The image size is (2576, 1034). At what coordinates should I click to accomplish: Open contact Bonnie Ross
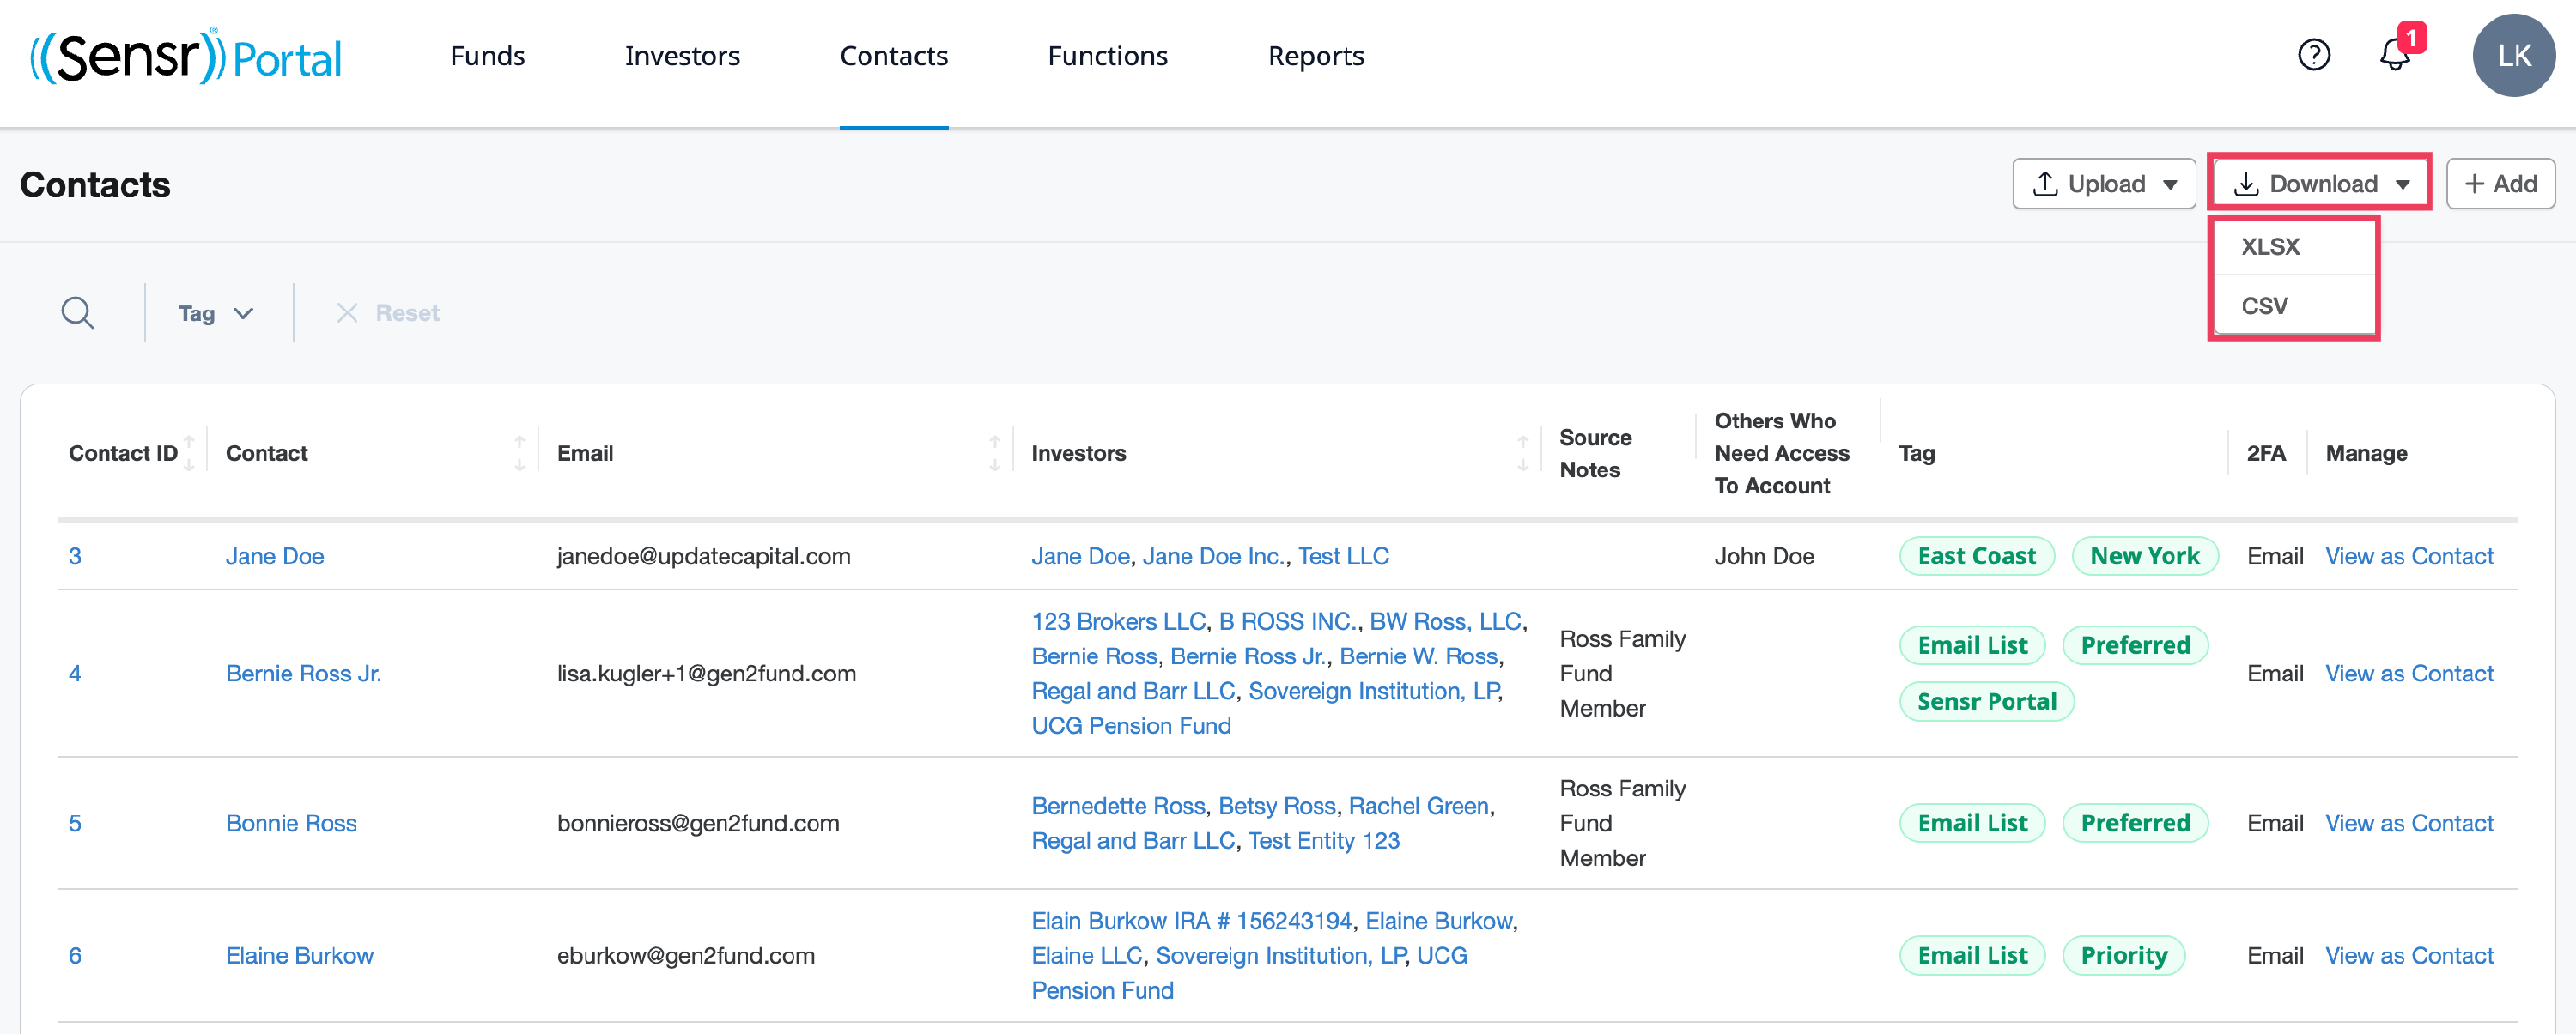click(291, 823)
